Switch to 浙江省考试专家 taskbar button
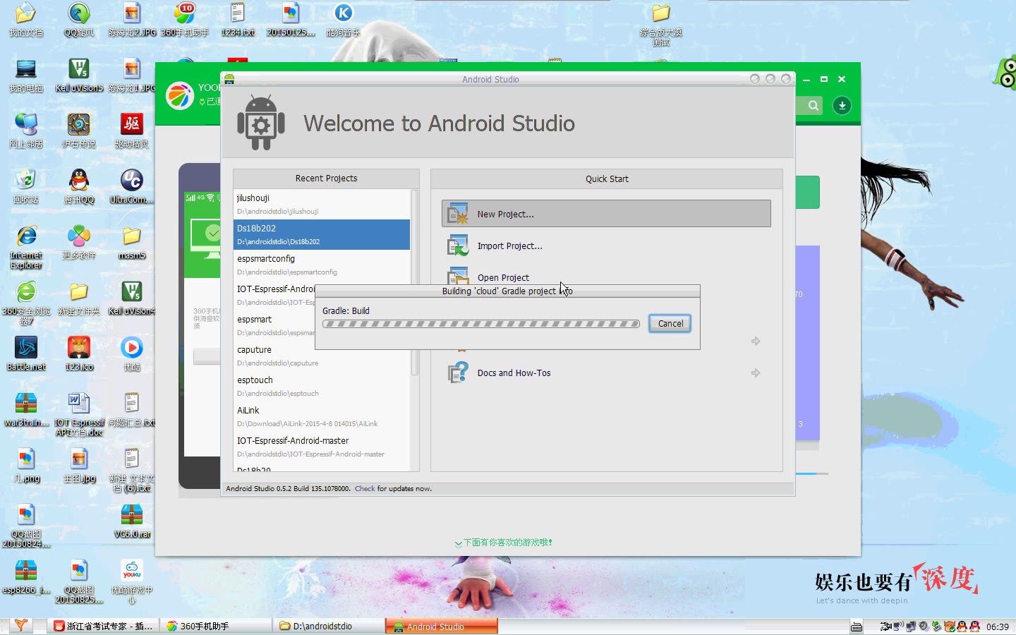 104,626
